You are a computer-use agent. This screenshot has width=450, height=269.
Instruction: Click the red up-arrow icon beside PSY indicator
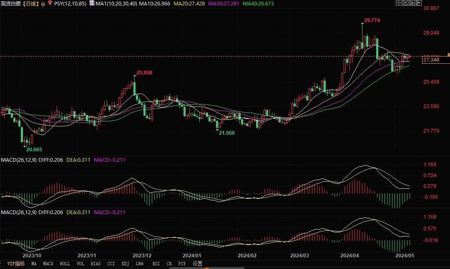coord(50,3)
